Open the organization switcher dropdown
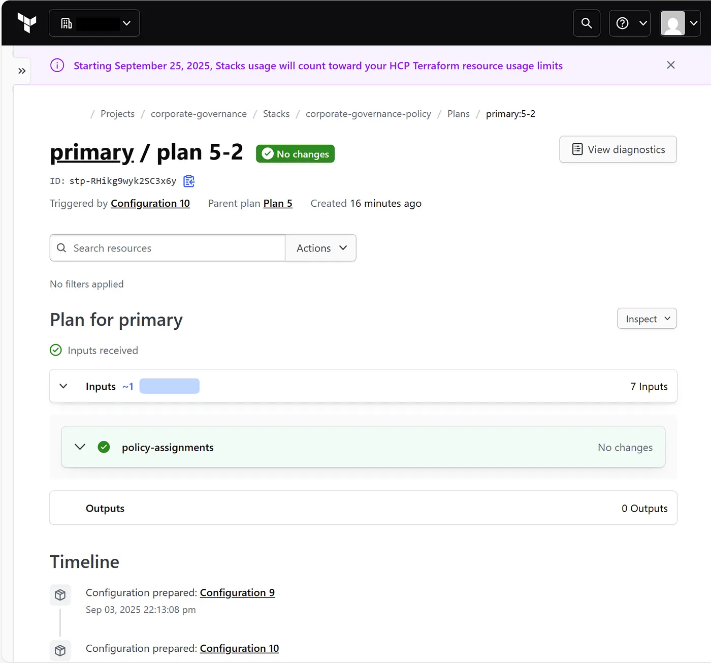711x663 pixels. coord(94,23)
